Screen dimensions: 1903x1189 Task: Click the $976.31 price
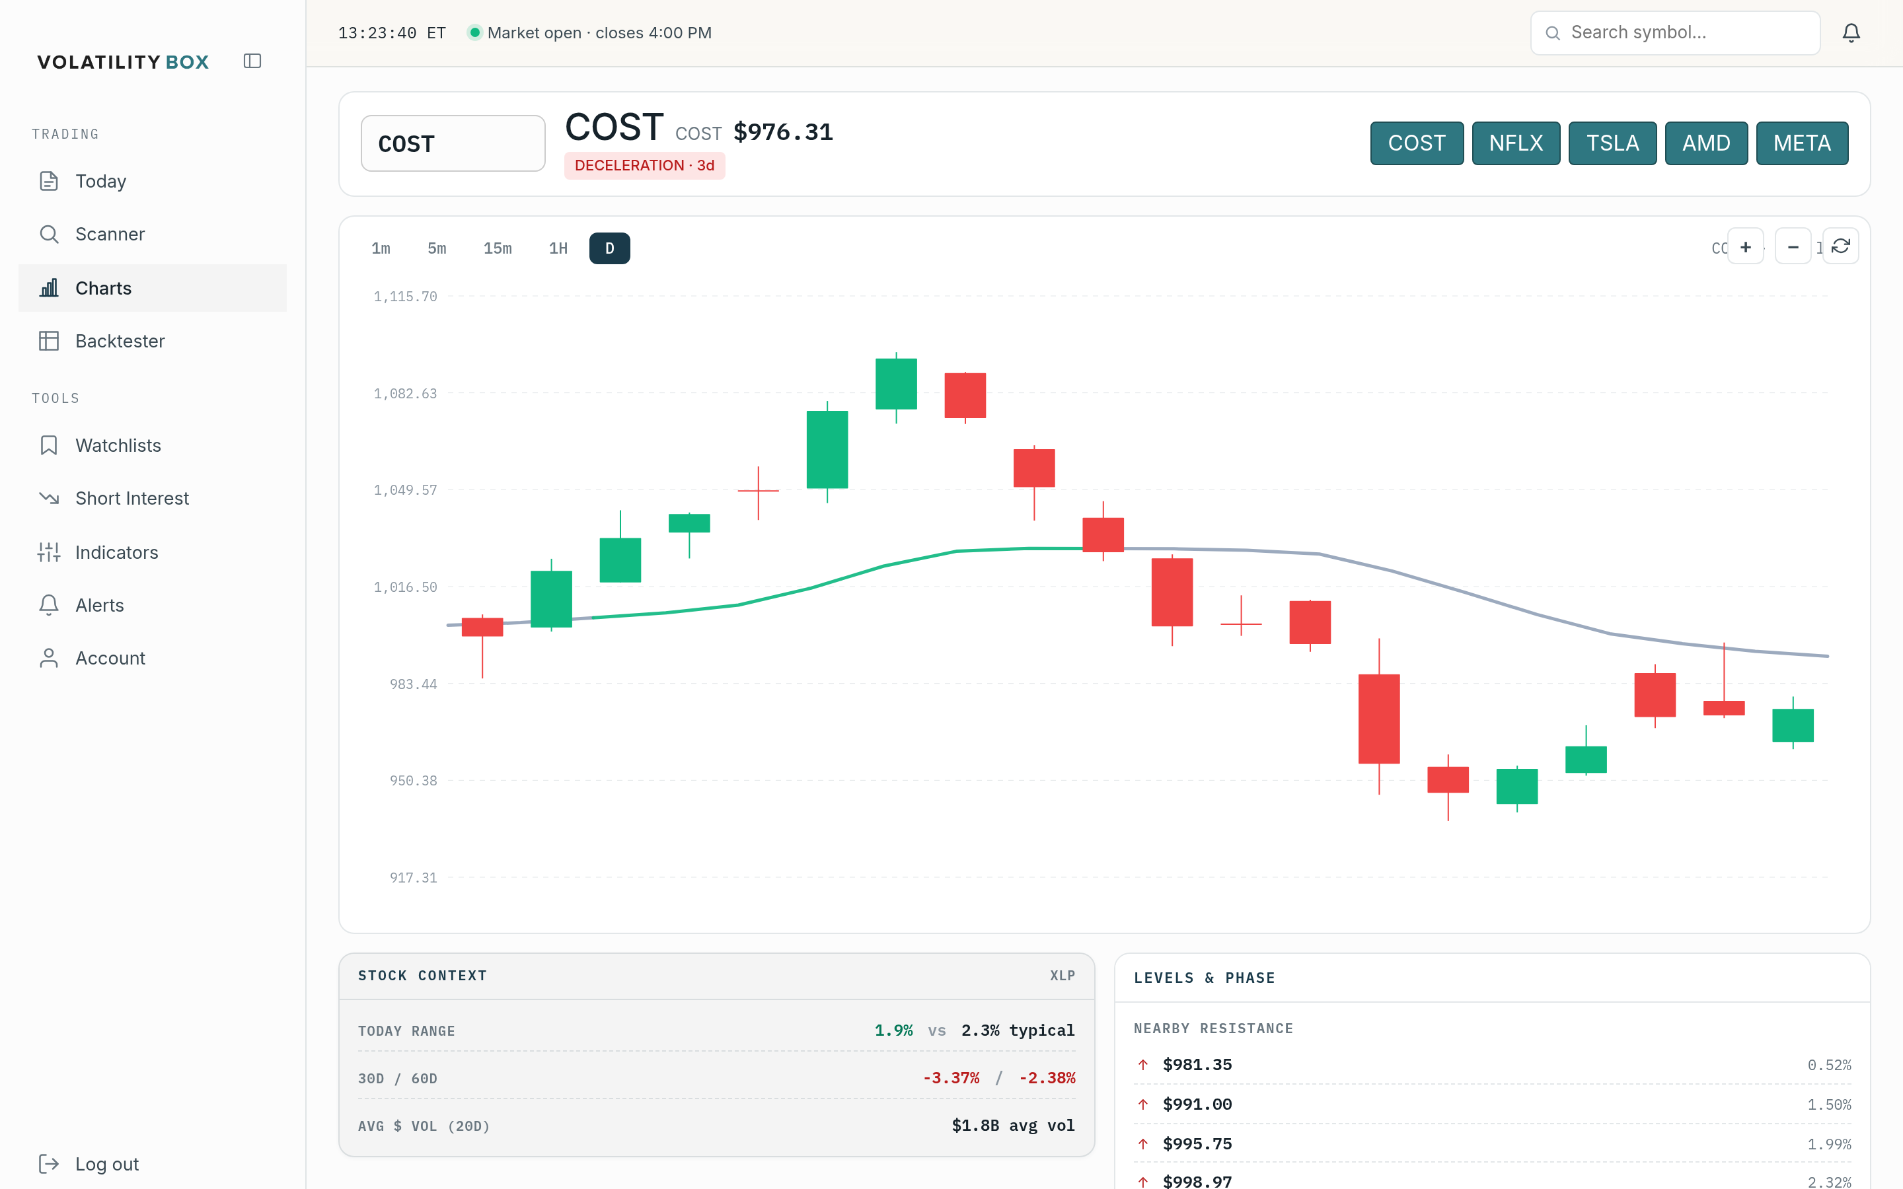click(783, 132)
